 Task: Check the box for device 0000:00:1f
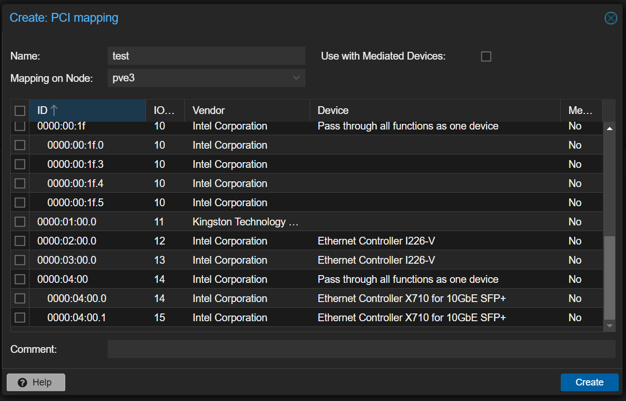click(x=20, y=126)
